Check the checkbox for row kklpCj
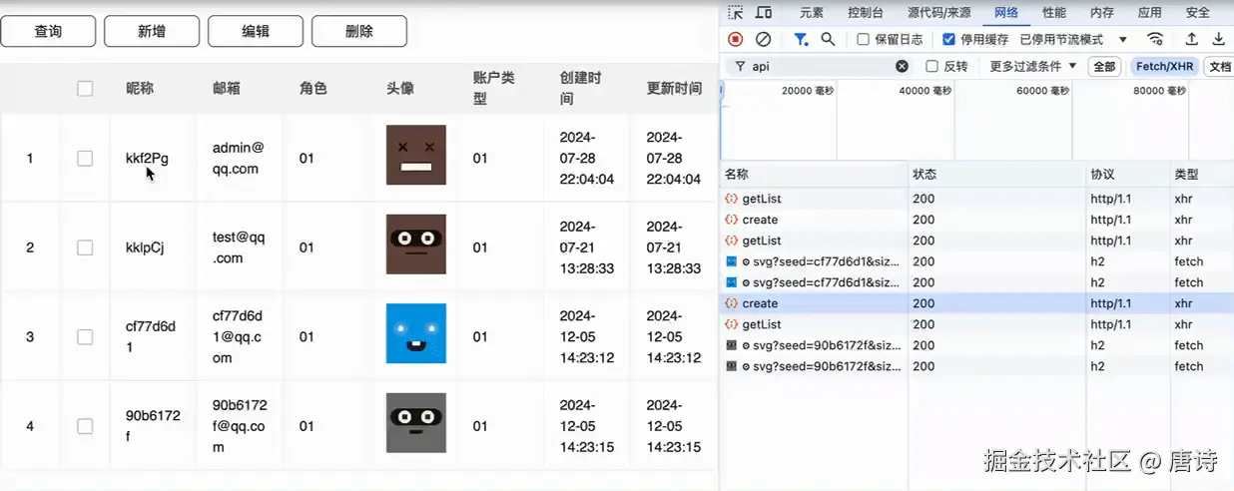 85,247
